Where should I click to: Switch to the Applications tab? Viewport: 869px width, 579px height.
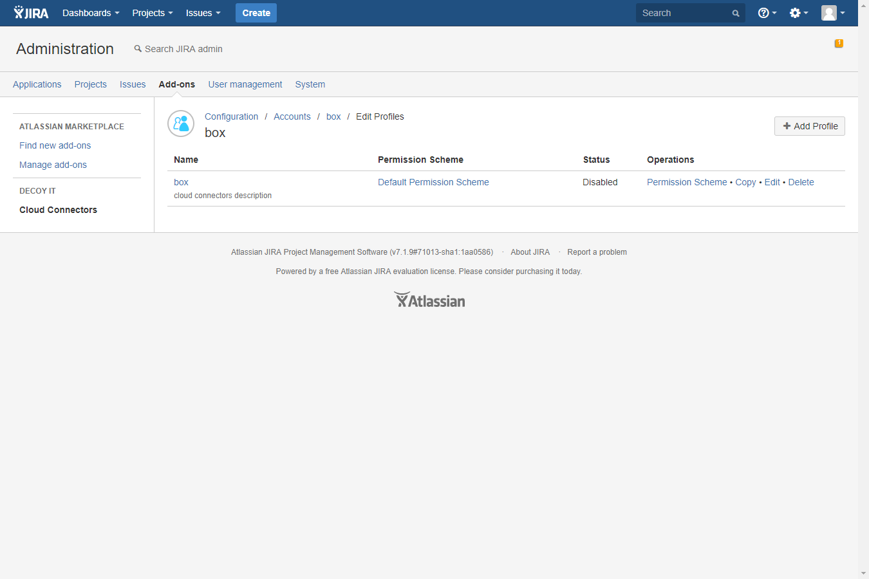pos(37,84)
